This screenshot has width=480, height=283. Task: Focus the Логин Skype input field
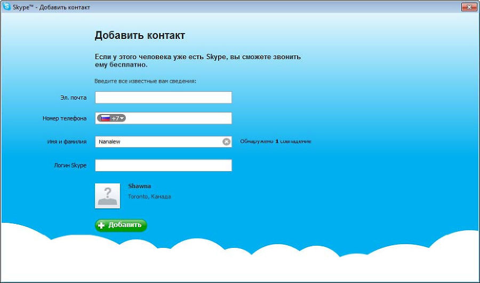163,166
